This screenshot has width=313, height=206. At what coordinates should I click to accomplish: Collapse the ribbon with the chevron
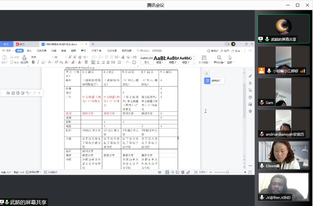coord(250,51)
